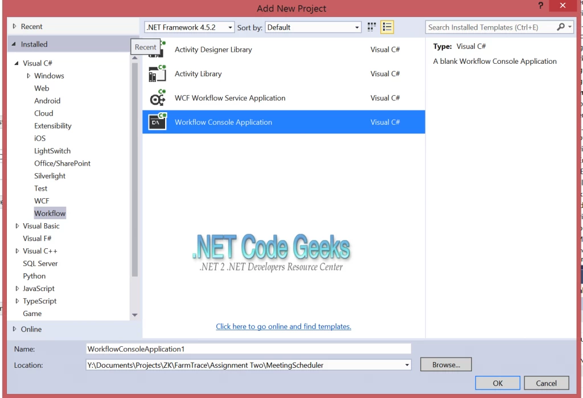Click the Activity Designer Library template icon
Viewport: 583px width, 398px height.
point(157,50)
